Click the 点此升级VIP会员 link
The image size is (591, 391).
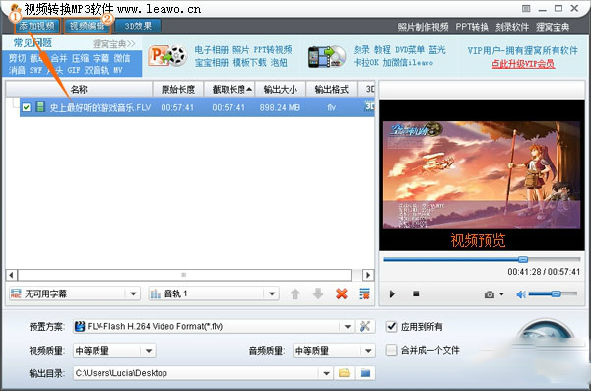pyautogui.click(x=523, y=64)
